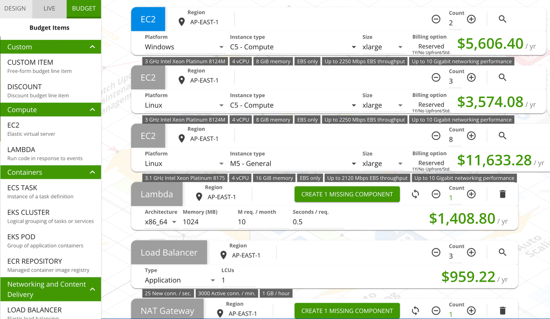Add a LAMBDA item from sidebar
The image size is (550, 319).
50,153
